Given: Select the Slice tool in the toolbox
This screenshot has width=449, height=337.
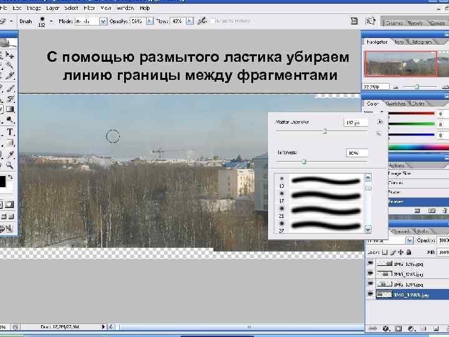Looking at the screenshot, I should coord(10,76).
